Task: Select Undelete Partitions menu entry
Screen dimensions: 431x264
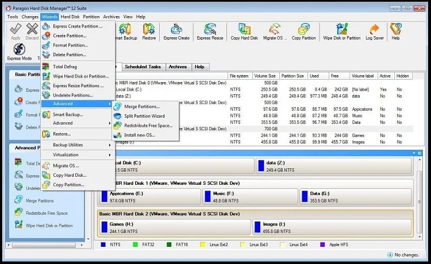Action: click(x=78, y=95)
